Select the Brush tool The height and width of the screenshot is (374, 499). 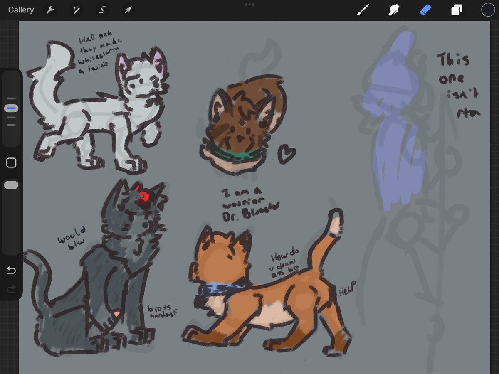pos(362,10)
